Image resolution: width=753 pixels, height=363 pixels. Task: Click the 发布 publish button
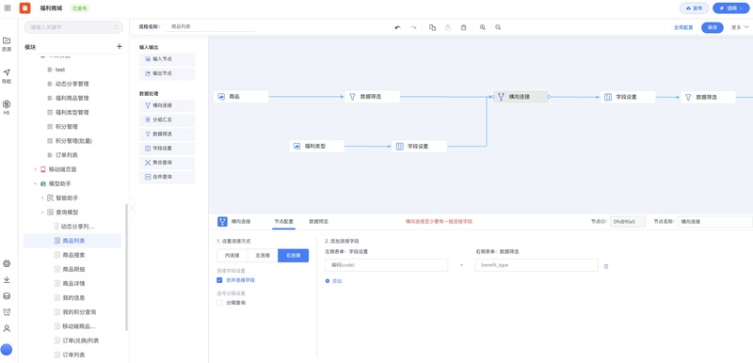coord(694,8)
